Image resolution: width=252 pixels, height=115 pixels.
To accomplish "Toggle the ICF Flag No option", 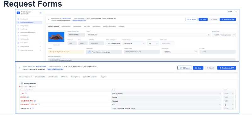I will point(202,52).
